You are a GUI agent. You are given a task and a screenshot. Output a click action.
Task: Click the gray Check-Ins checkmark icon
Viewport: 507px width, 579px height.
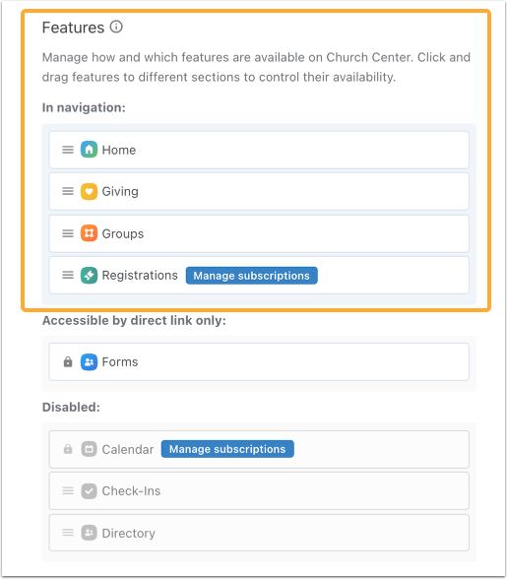pos(89,491)
